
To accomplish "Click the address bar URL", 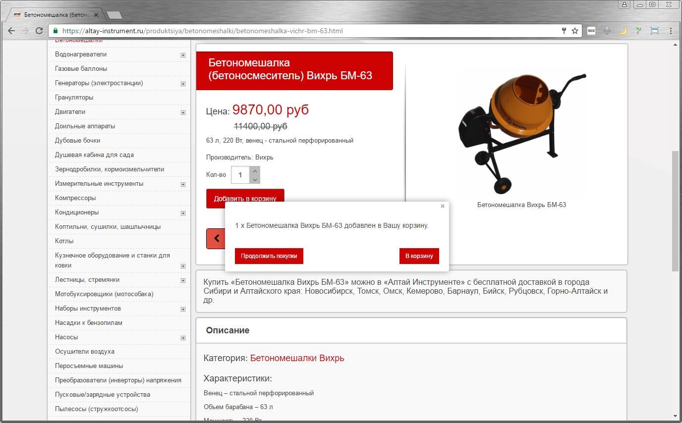I will (x=203, y=31).
